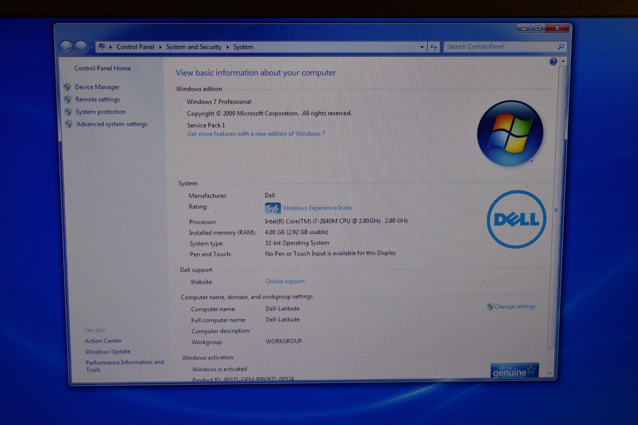Click the Dell logo image
Screen dimensions: 638x425
pos(516,219)
